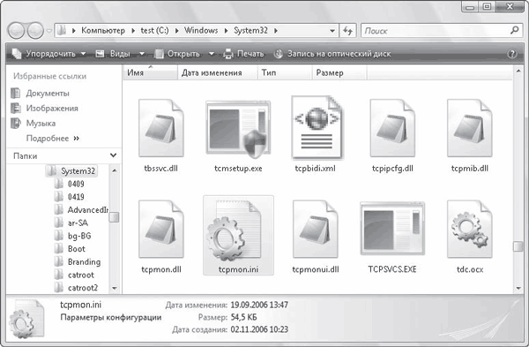This screenshot has height=347, width=529.
Task: Click the Печать toolbar button
Action: point(243,54)
